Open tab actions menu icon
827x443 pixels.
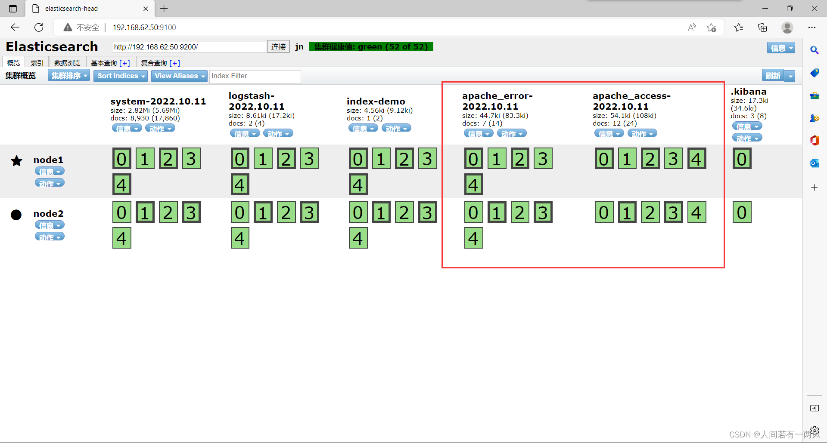[13, 9]
